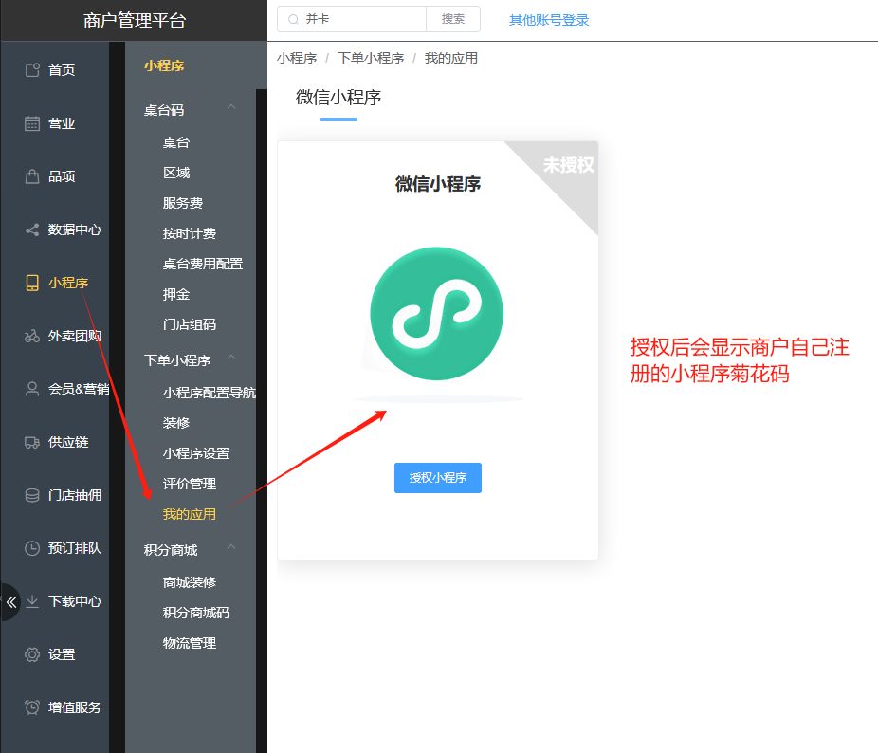The width and height of the screenshot is (878, 753).
Task: Click the 未授权 corner badge
Action: (x=568, y=165)
